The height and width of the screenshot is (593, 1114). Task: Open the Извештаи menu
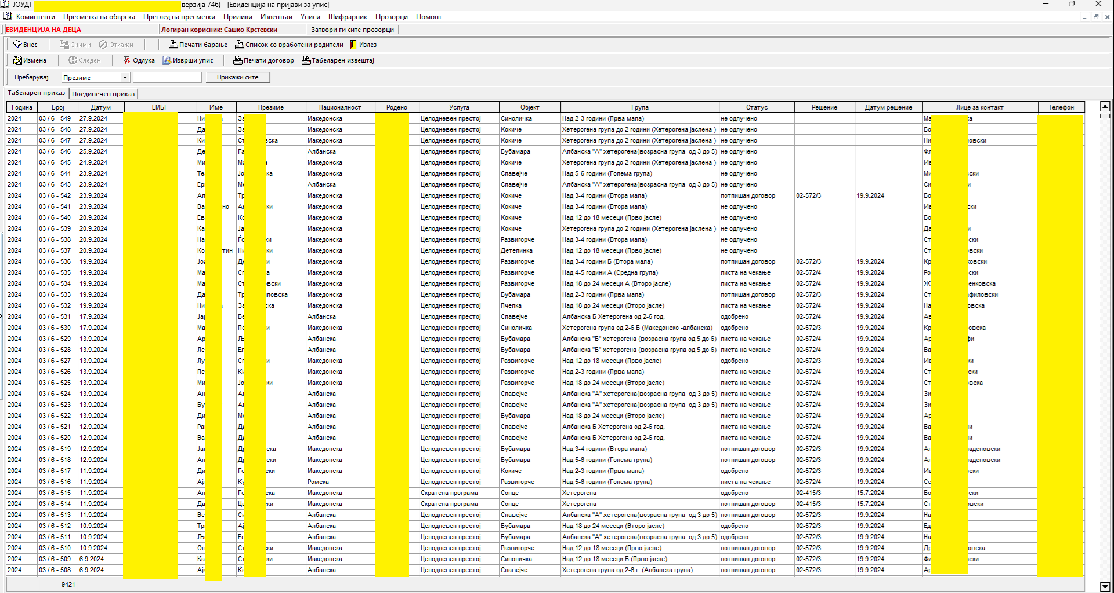pyautogui.click(x=276, y=17)
